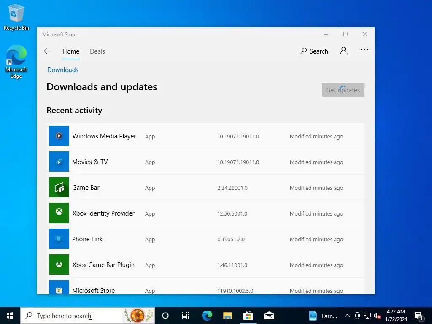Click version 1.46.11001.0 text
Screen dimensions: 432x324
pyautogui.click(x=232, y=265)
